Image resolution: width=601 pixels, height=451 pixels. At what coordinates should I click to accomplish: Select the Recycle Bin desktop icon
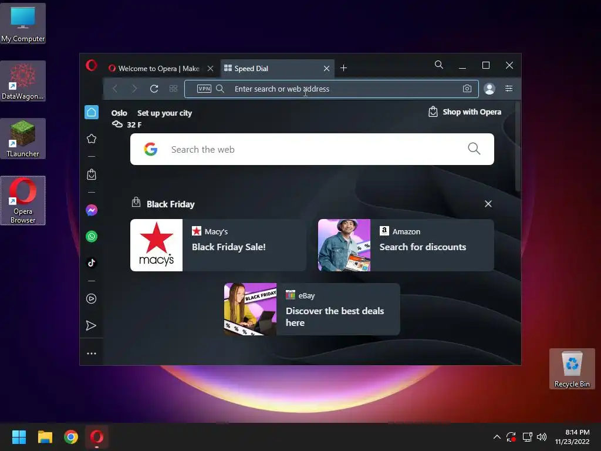[572, 369]
